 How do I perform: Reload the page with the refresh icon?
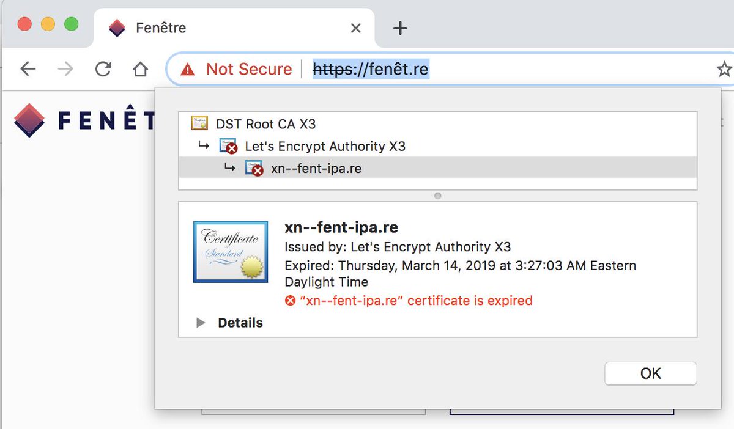pos(103,69)
